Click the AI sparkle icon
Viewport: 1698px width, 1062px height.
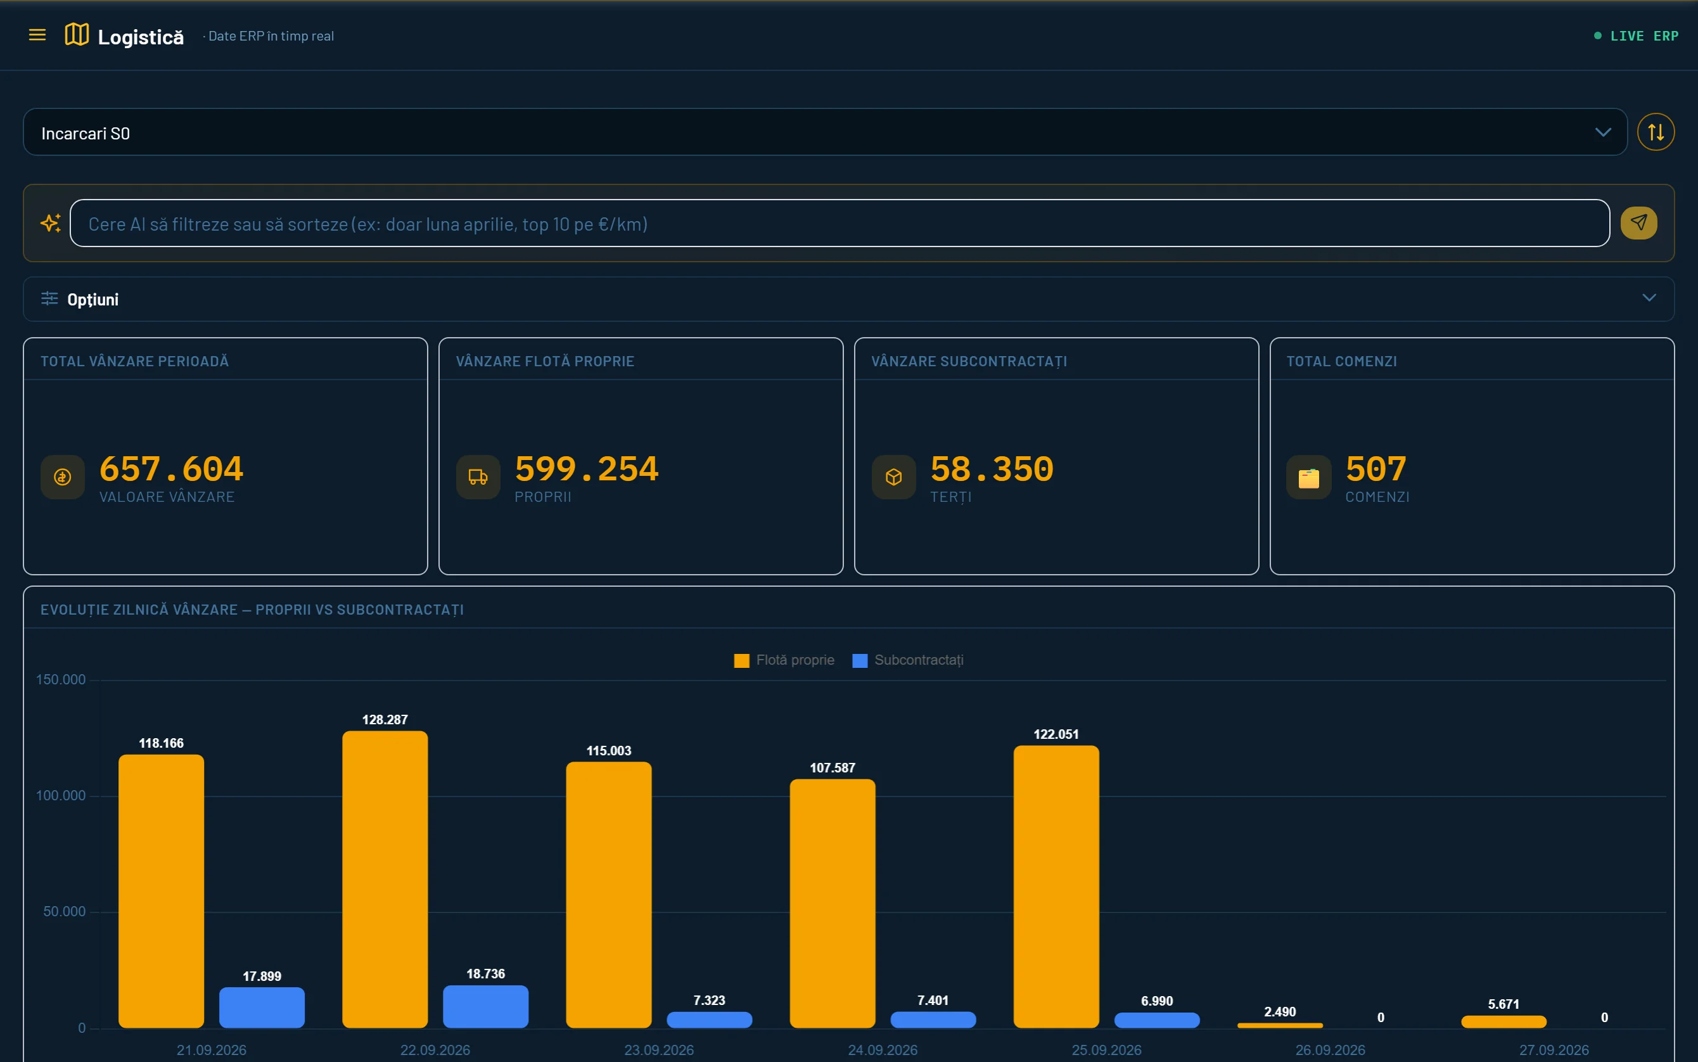51,223
